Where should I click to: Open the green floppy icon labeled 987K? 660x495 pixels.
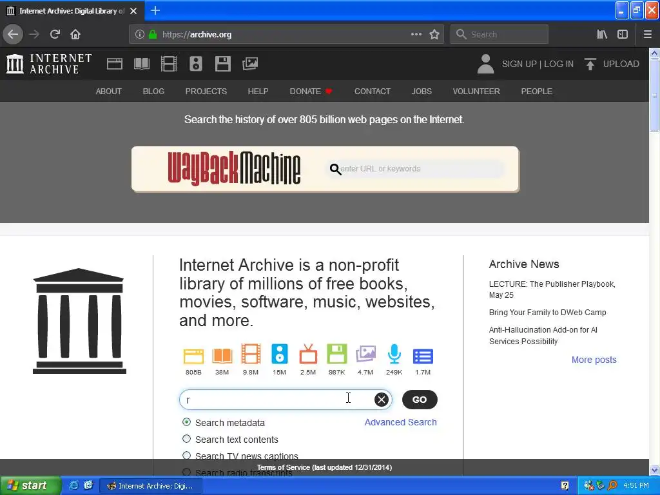click(336, 354)
